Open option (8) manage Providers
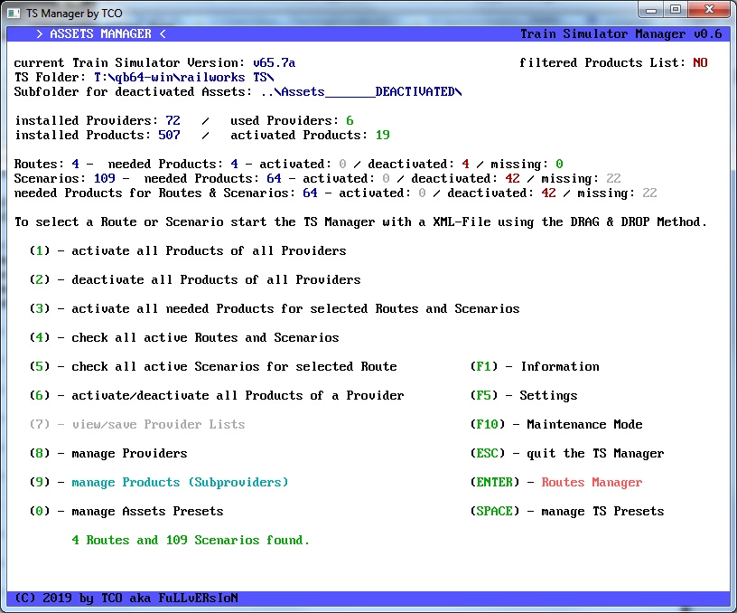 pos(108,454)
